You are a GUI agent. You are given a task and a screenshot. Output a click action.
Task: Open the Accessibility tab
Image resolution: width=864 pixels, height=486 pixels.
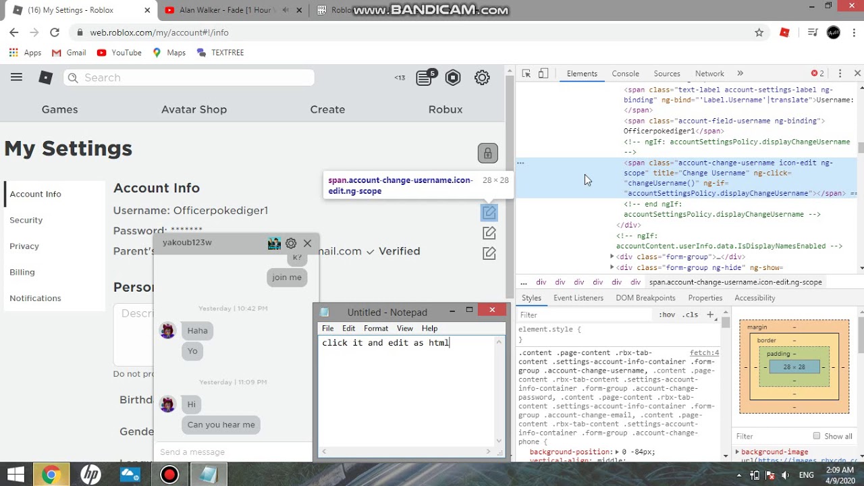[755, 298]
